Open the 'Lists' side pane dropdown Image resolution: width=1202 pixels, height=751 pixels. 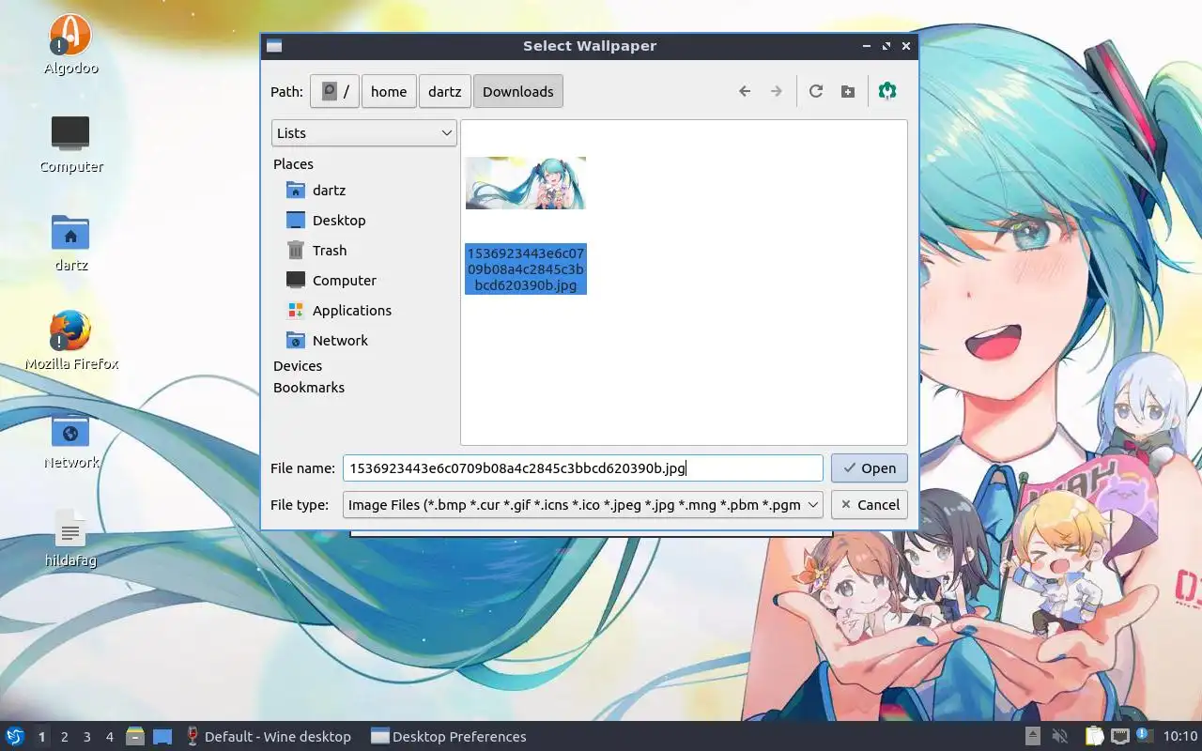364,132
